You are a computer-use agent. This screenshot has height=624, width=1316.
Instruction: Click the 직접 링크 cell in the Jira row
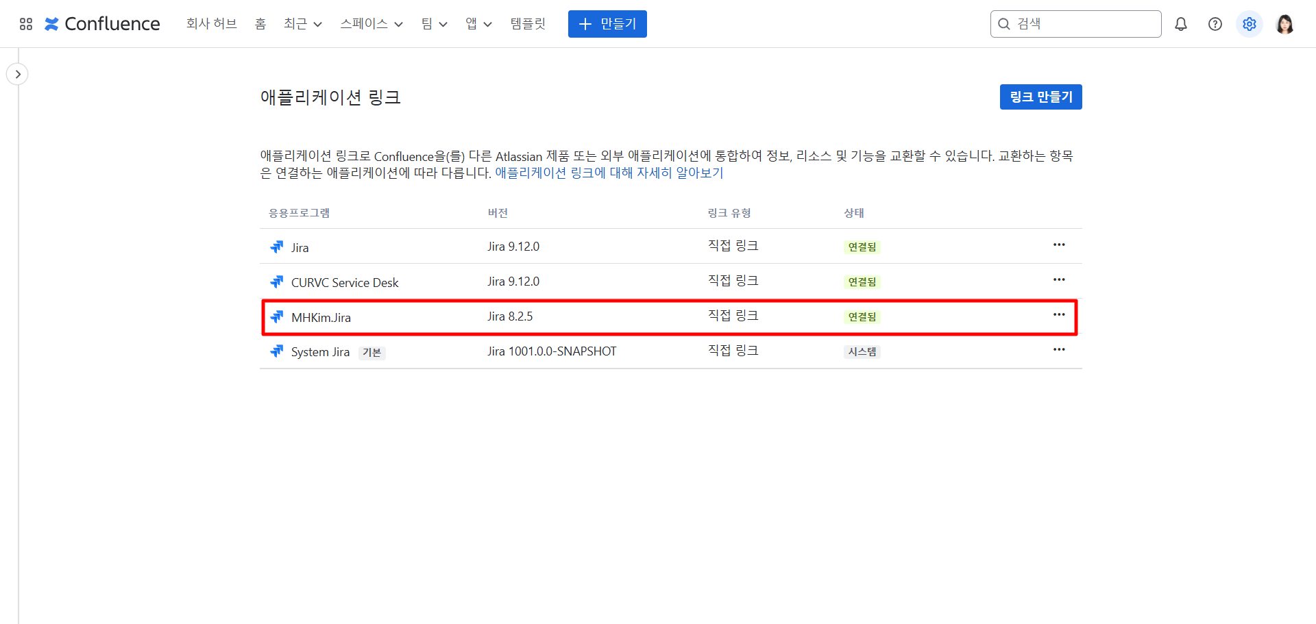(x=733, y=246)
